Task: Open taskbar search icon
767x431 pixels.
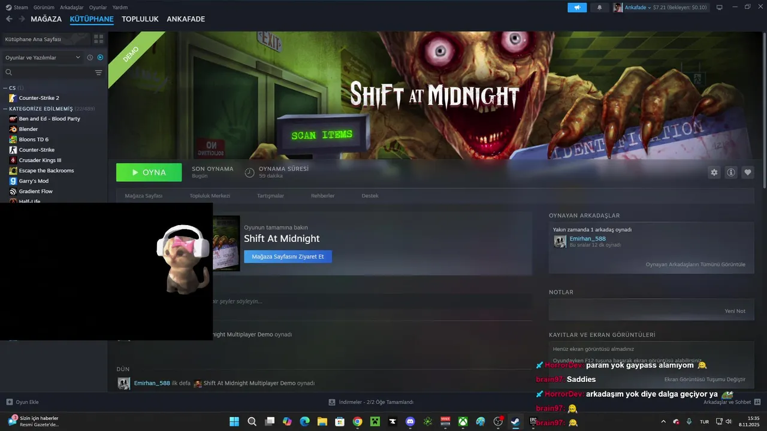Action: [x=252, y=421]
